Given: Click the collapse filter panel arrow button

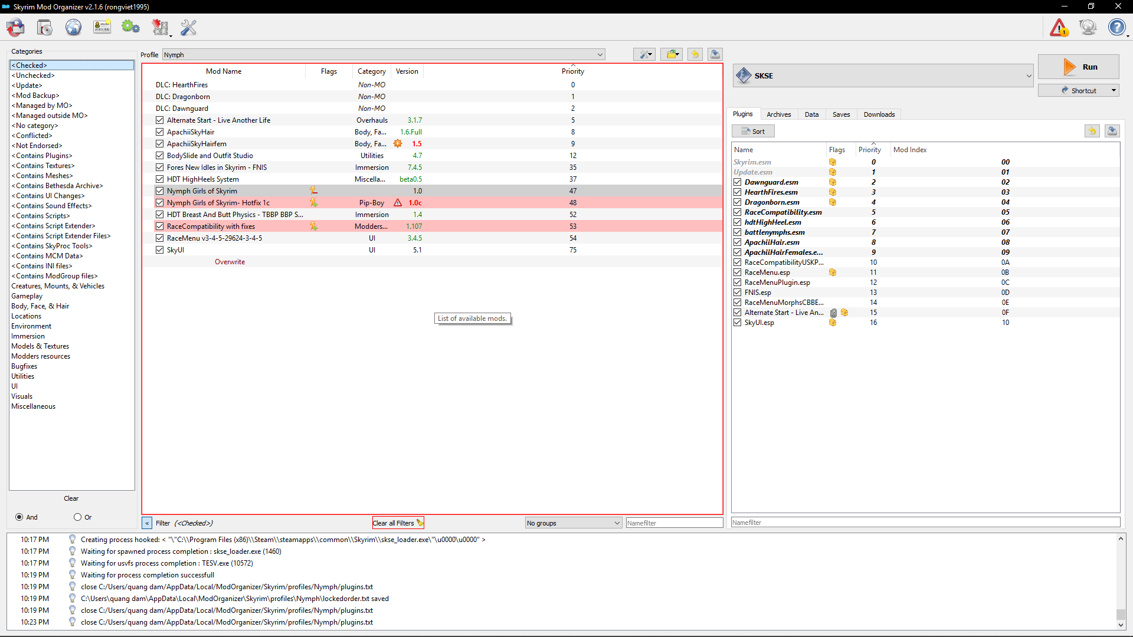Looking at the screenshot, I should click(147, 523).
